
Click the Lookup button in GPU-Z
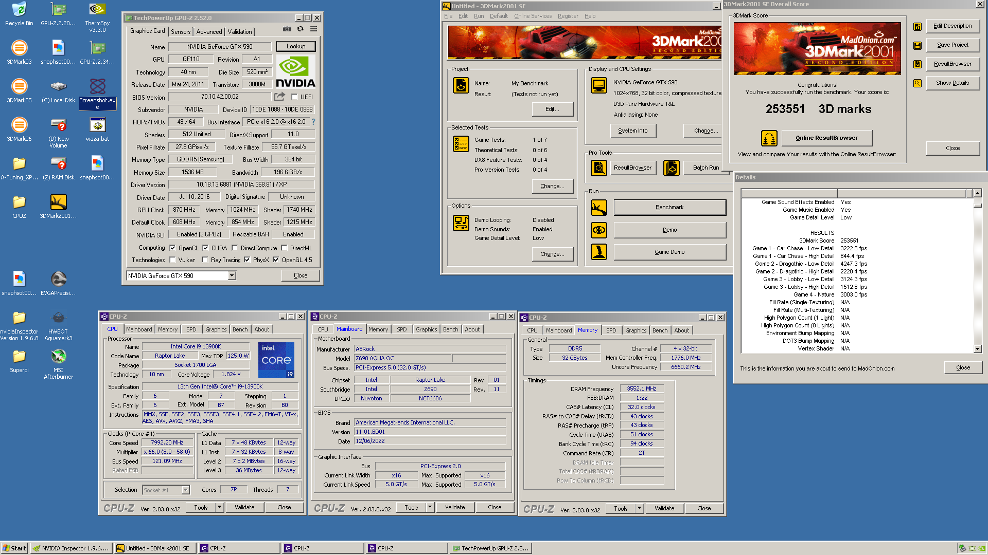point(296,46)
